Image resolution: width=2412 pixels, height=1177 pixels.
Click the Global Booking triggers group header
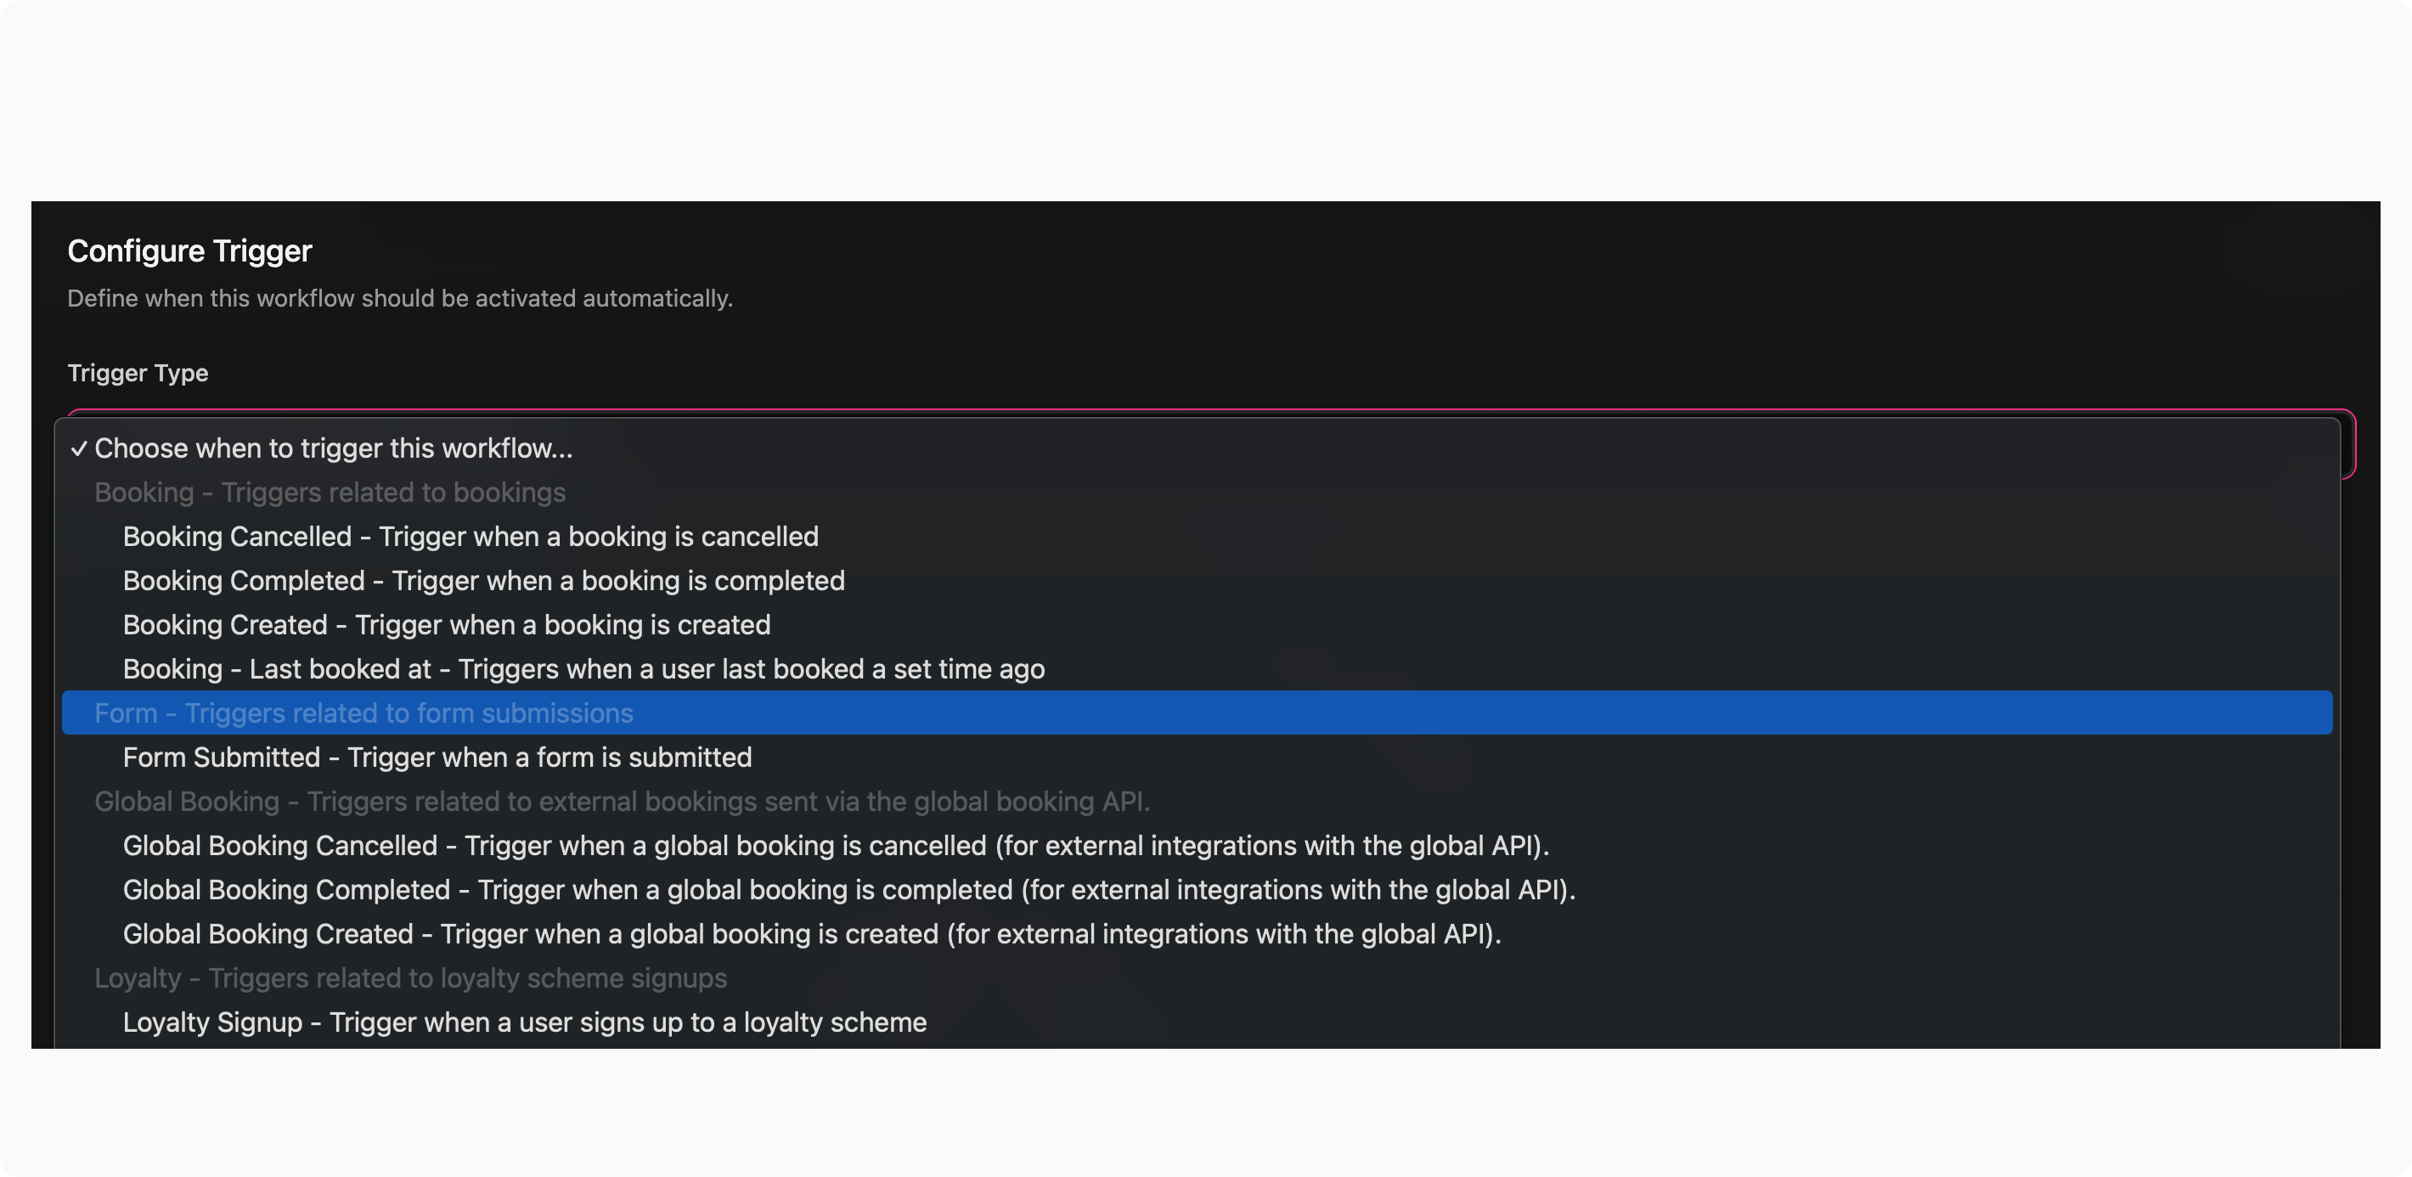point(622,802)
